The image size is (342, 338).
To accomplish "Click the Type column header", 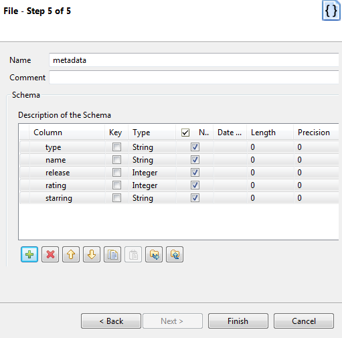I will coord(152,133).
